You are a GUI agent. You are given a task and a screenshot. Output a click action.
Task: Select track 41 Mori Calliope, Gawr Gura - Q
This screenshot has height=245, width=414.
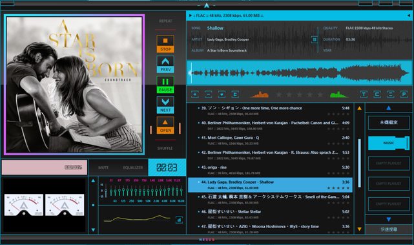[x=270, y=140]
